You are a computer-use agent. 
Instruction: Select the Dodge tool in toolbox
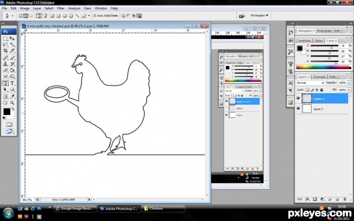[x=12, y=76]
